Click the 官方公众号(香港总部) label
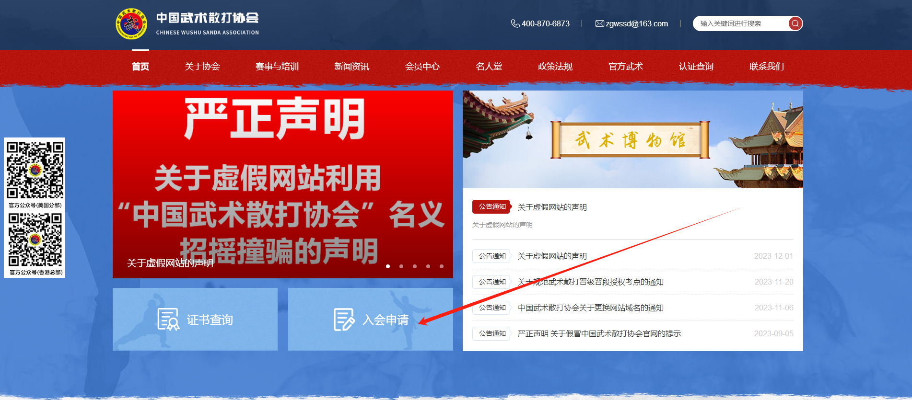912x400 pixels. tap(36, 272)
